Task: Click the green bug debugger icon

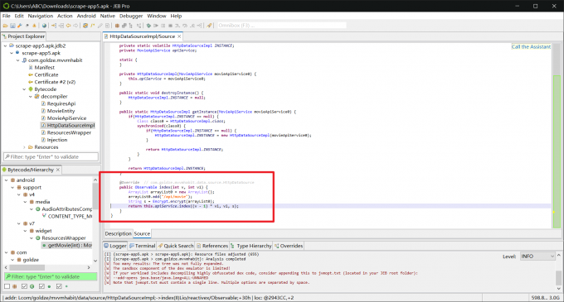Action: click(148, 26)
